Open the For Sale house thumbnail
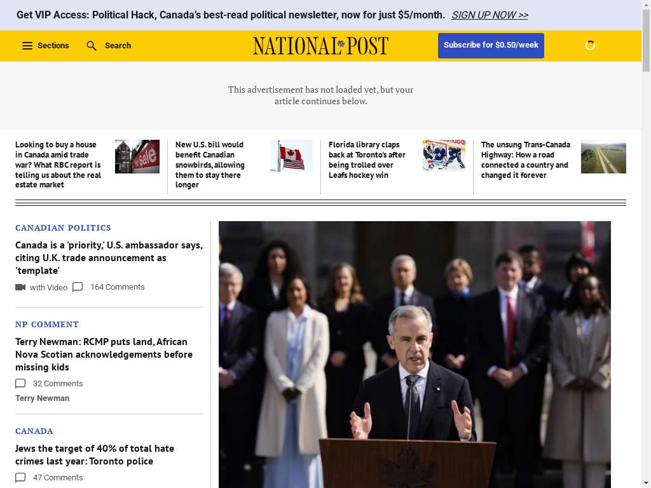 (x=137, y=156)
